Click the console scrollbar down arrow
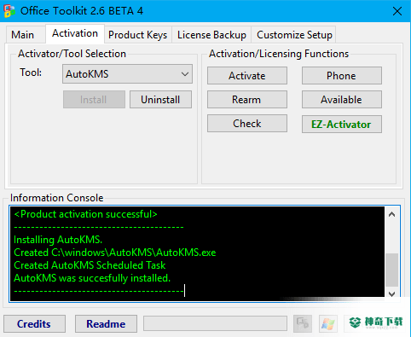 click(392, 294)
